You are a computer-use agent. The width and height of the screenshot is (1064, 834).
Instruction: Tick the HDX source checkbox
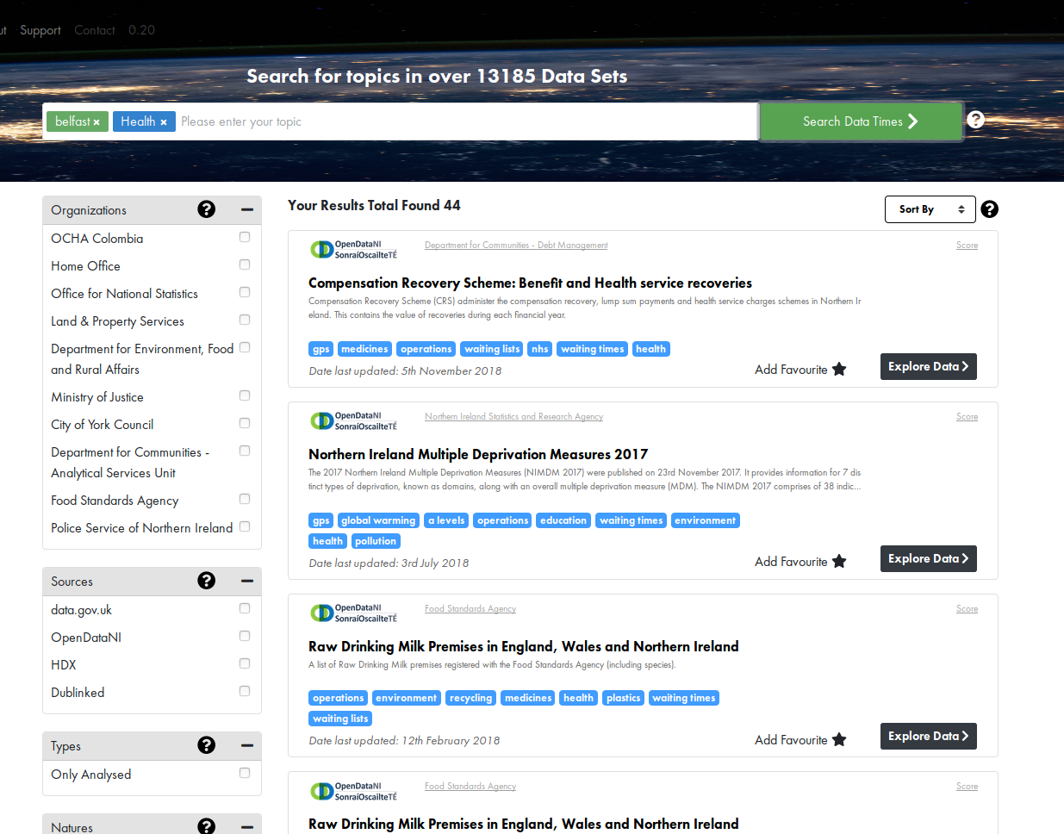(x=245, y=663)
